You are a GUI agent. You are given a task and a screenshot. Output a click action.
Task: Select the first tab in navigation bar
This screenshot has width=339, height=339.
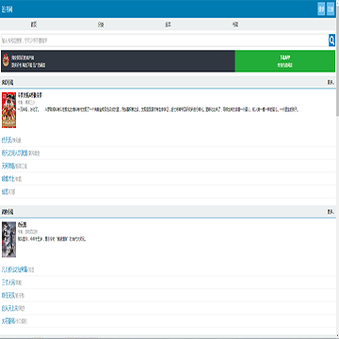[34, 24]
